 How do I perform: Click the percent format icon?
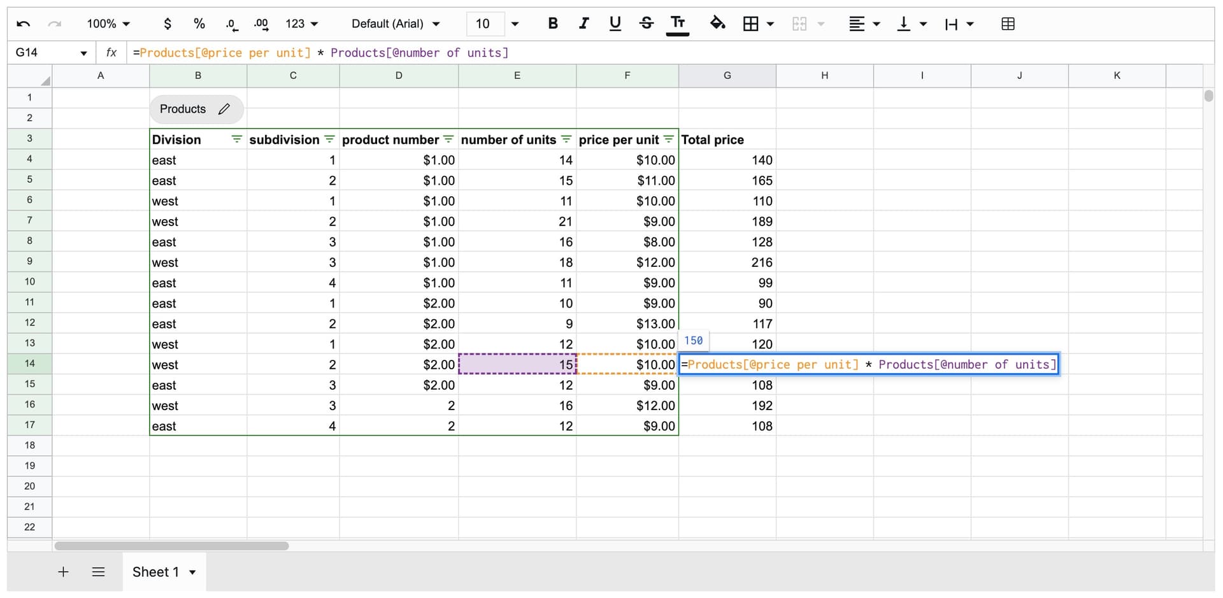point(199,24)
